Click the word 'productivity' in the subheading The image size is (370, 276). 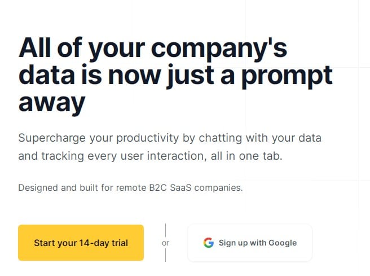[148, 138]
